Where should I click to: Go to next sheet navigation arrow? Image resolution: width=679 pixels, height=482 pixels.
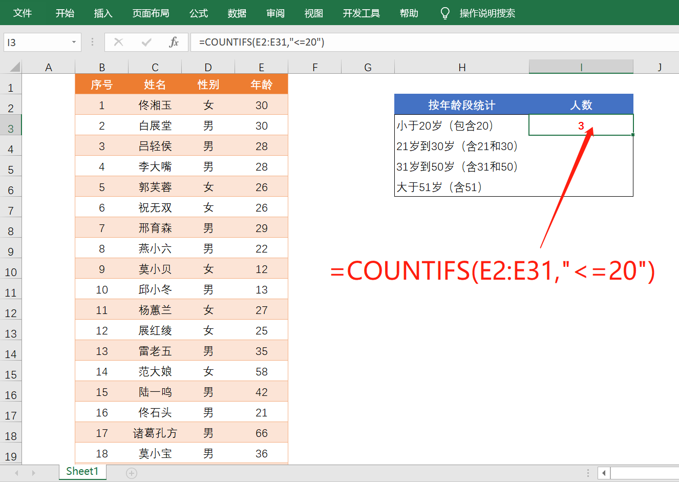pos(34,473)
